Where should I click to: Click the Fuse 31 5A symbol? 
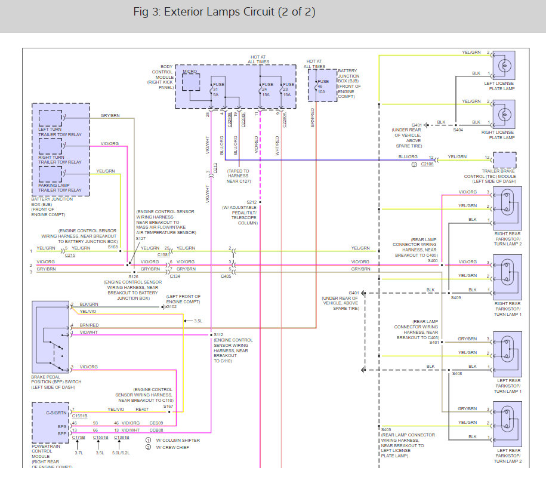pyautogui.click(x=211, y=90)
